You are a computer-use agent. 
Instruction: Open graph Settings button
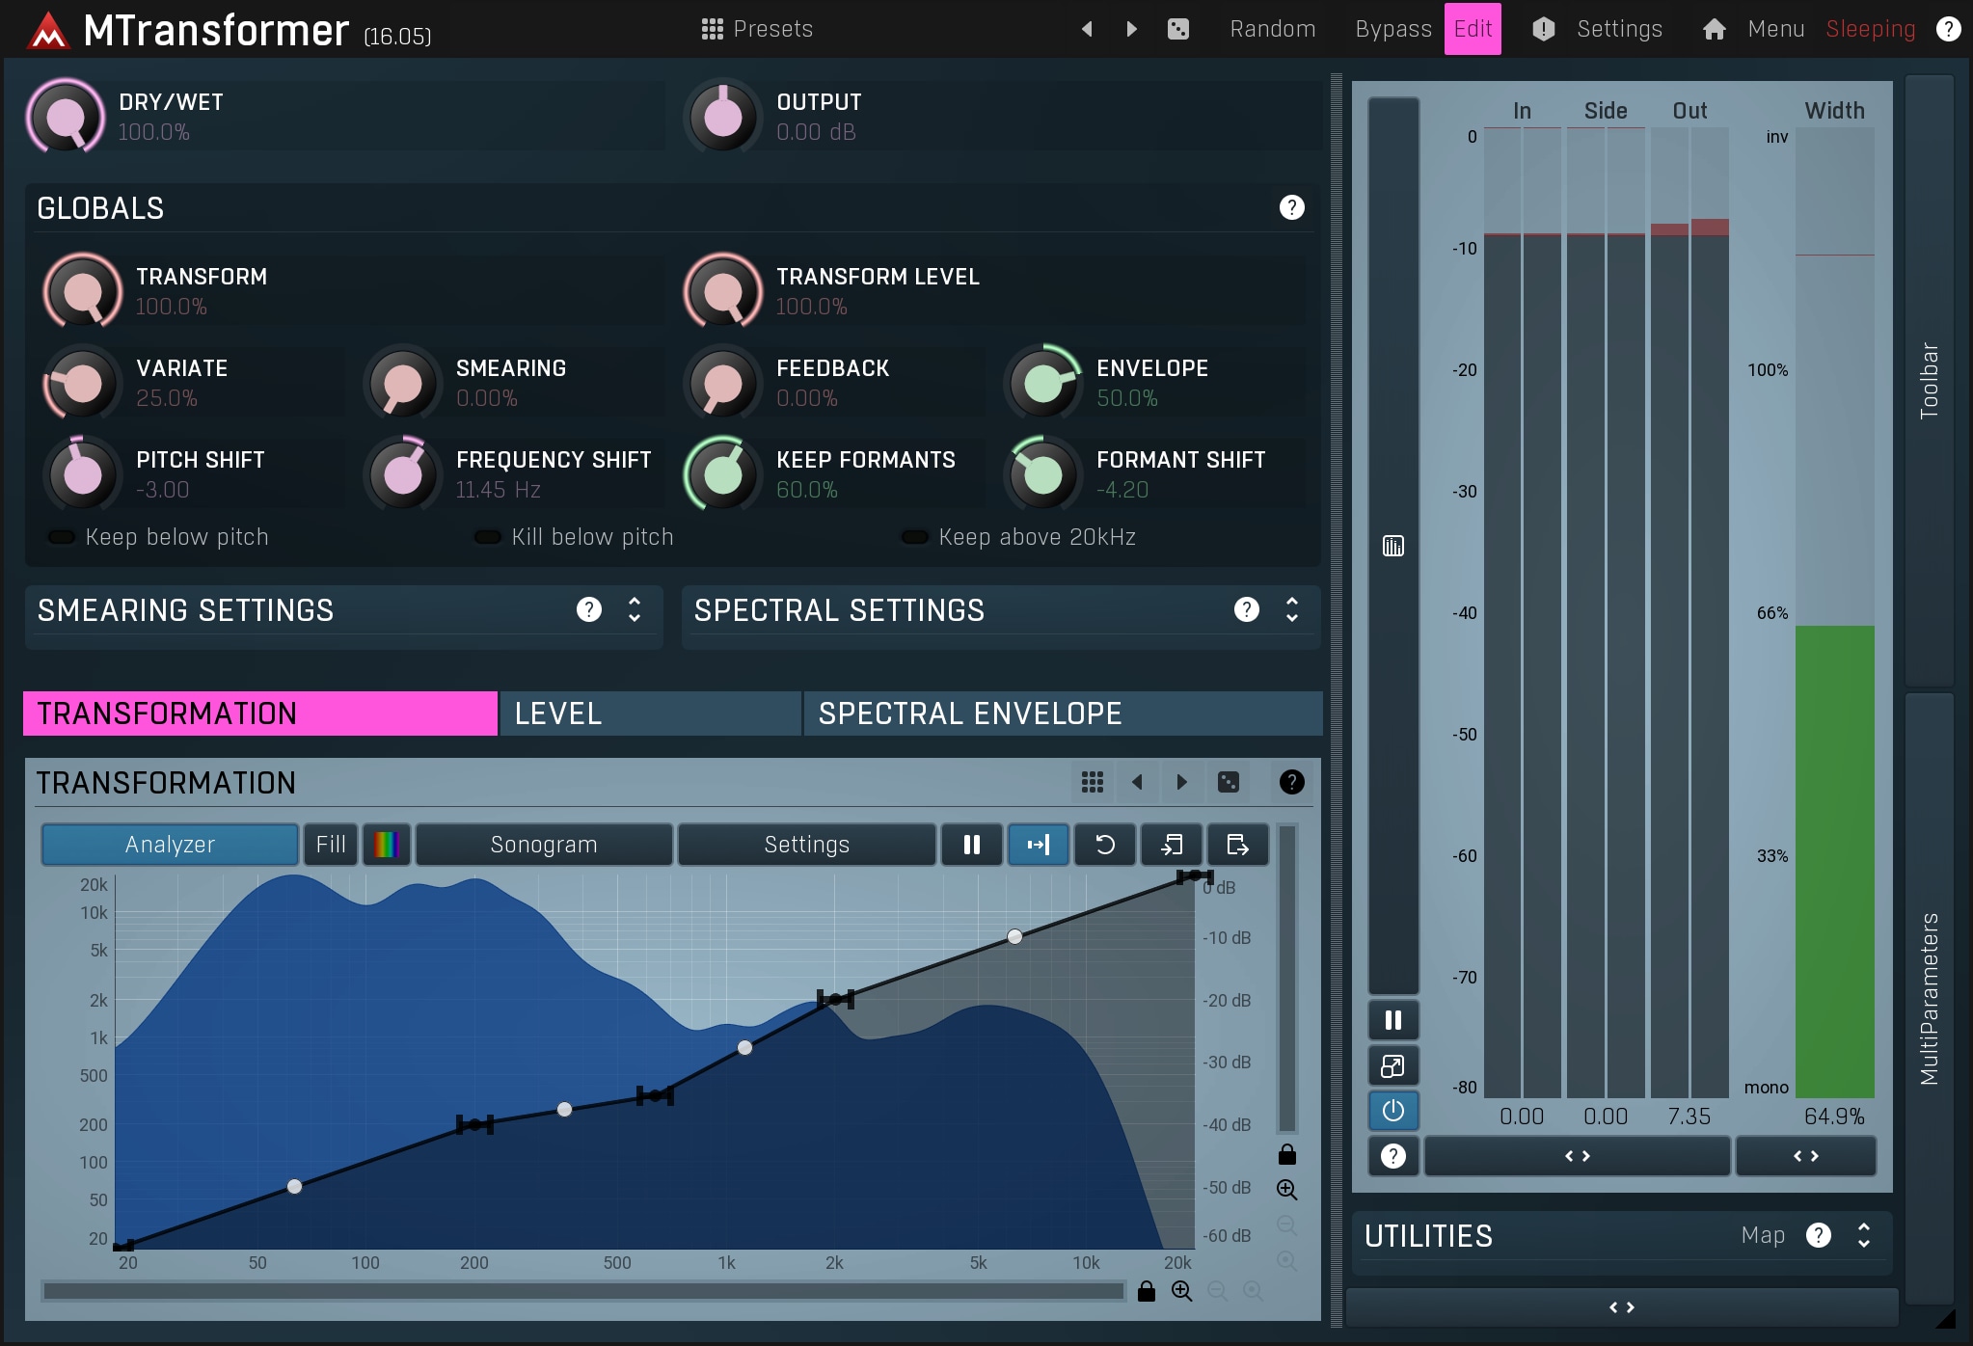click(x=807, y=845)
